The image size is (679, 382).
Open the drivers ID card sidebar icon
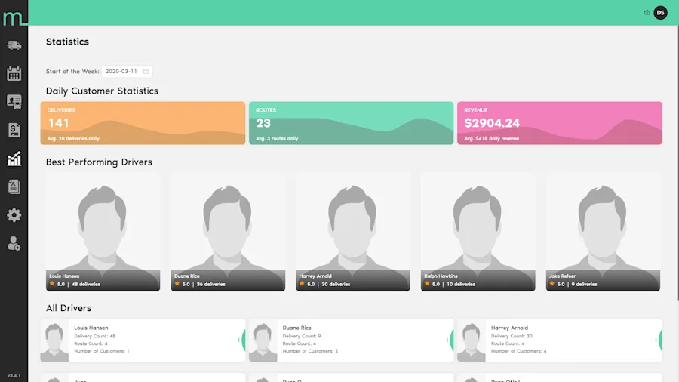[14, 102]
